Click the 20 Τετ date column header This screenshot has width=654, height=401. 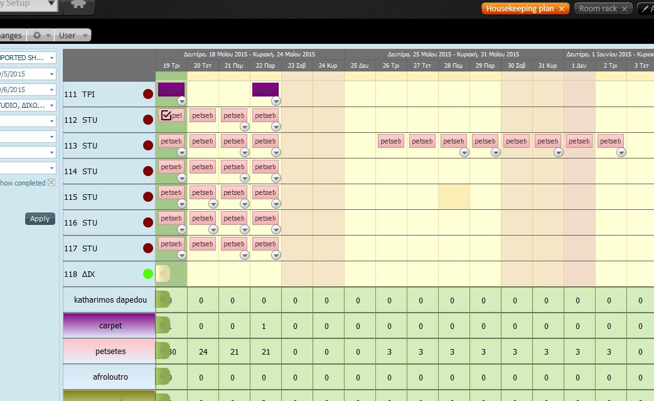click(202, 66)
